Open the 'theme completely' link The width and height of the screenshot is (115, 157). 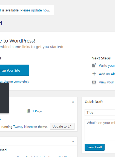pos(16,81)
